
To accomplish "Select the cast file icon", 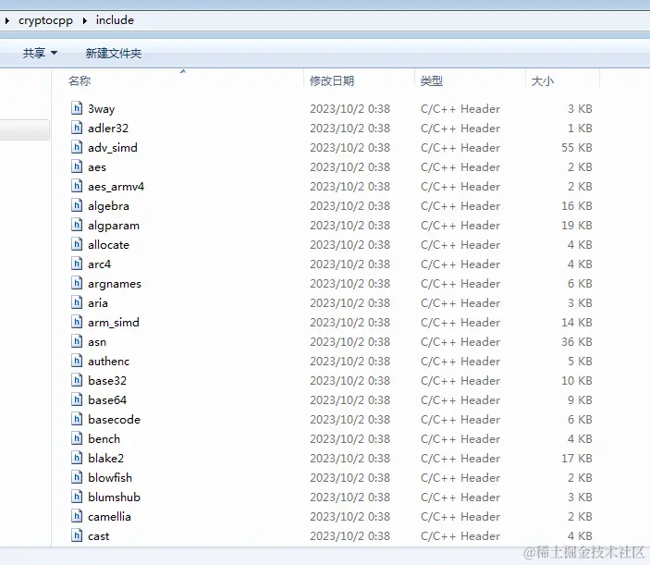I will (77, 535).
